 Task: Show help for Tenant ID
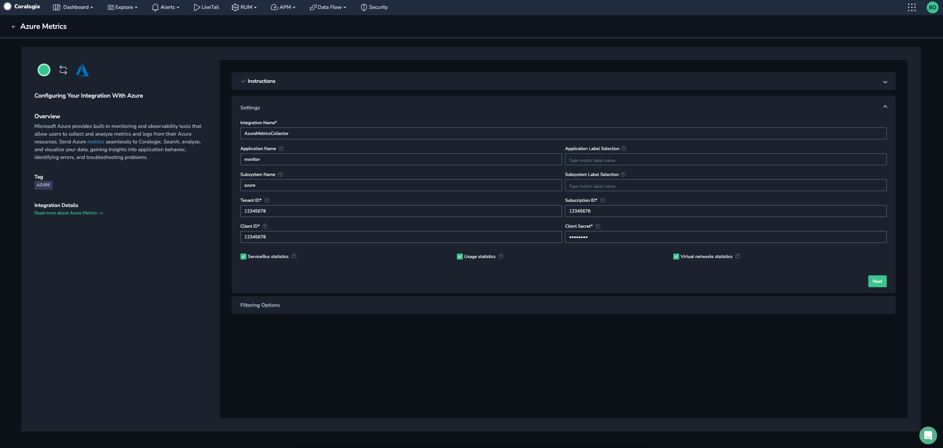[267, 200]
